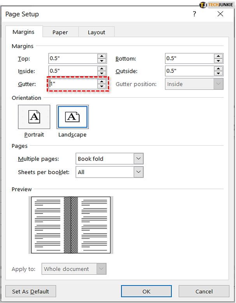Screen dimensions: 236x303
Task: Decrease Inside margin with down arrow
Action: click(x=102, y=73)
